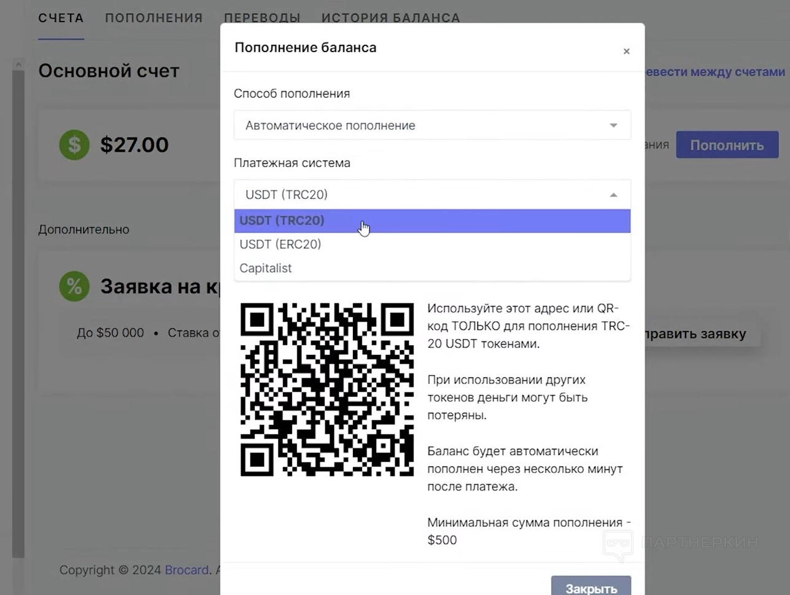This screenshot has width=790, height=595.
Task: Click the QR code image
Action: 327,389
